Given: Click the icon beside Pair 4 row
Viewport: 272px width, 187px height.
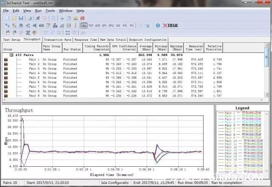Looking at the screenshot, I should pyautogui.click(x=6, y=73).
